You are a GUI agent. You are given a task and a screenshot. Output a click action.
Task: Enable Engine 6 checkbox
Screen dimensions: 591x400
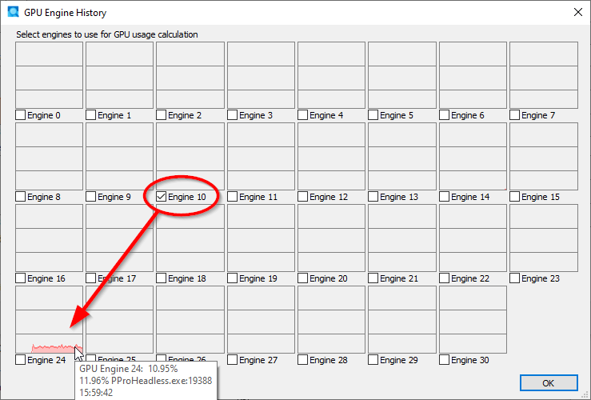tap(445, 115)
